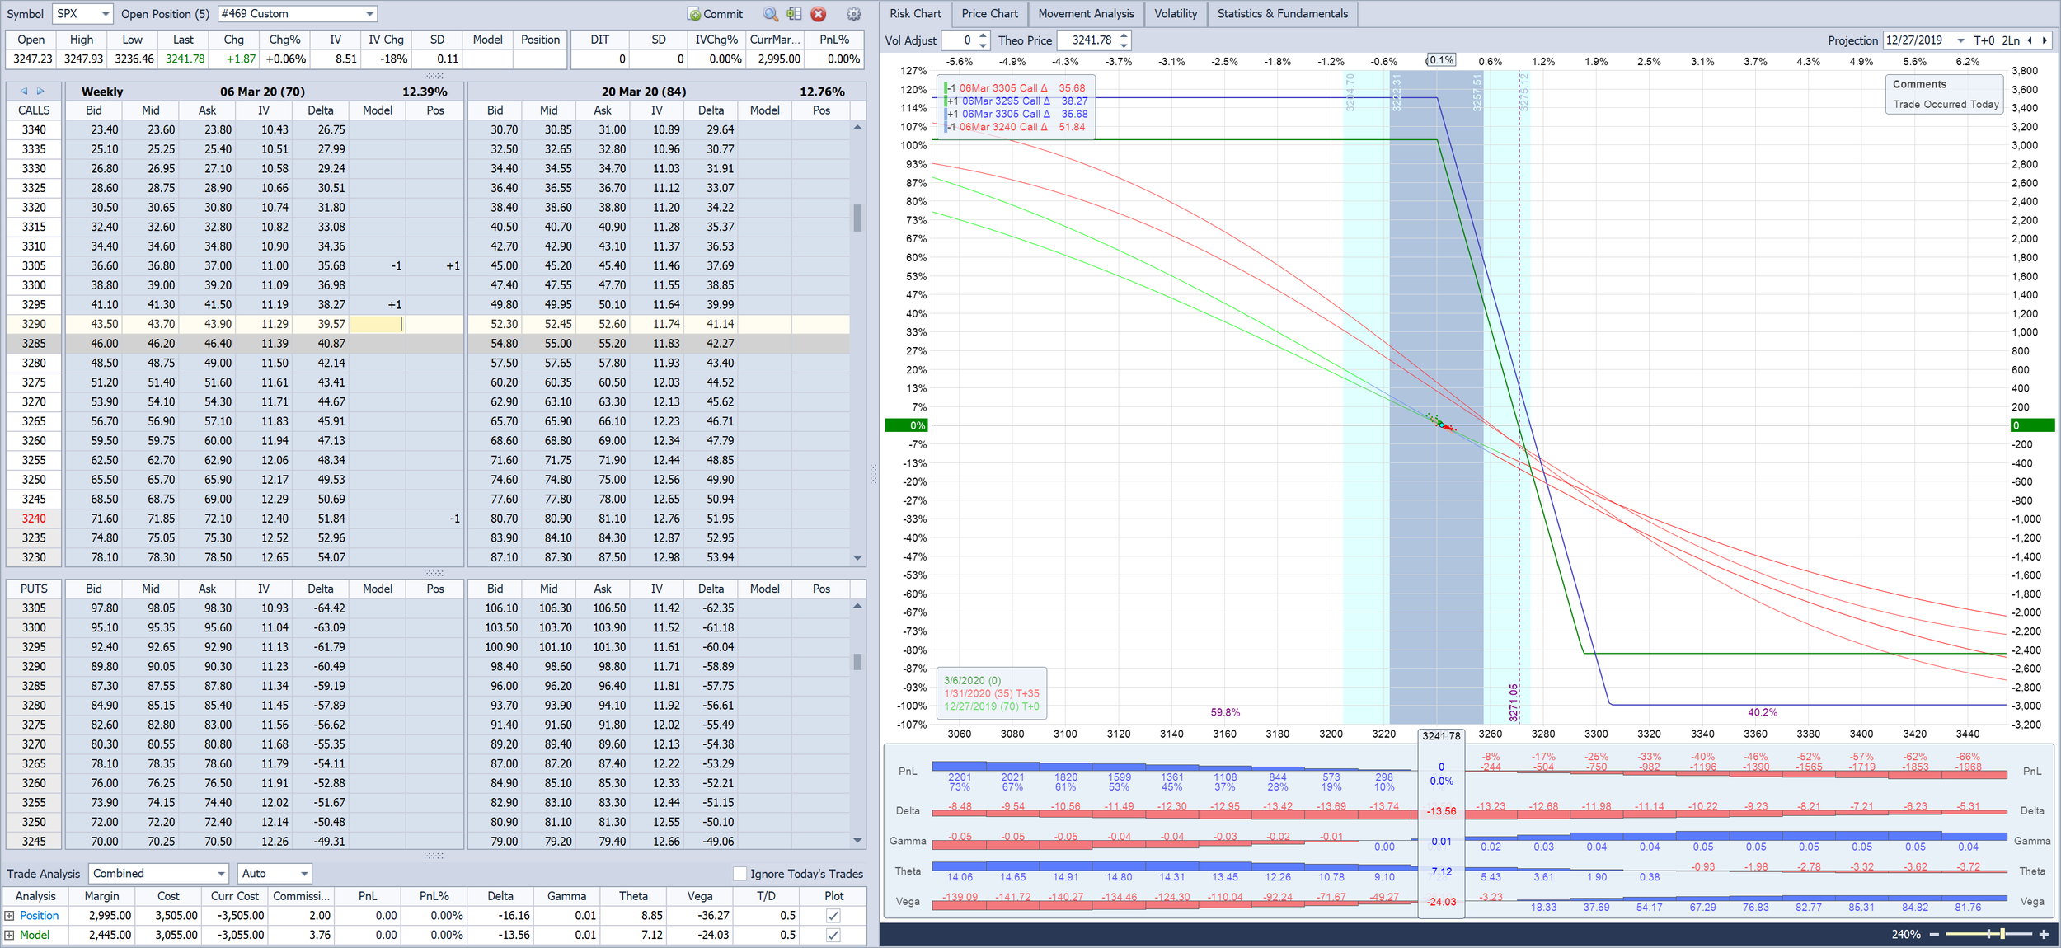Click the left arrow to view previous expirations
This screenshot has width=2061, height=948.
[22, 92]
